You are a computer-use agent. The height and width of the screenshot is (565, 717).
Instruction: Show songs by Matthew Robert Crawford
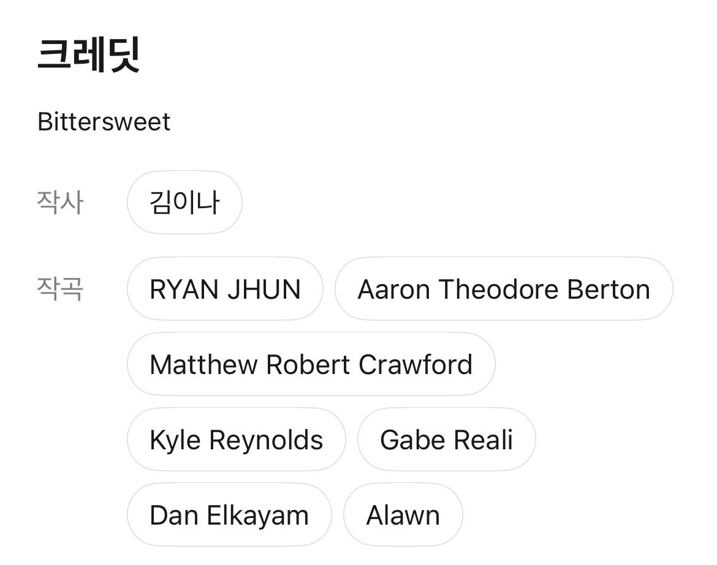click(311, 364)
